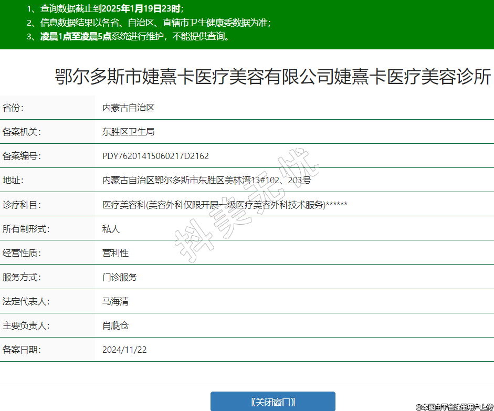494x411 pixels.
Task: Click the 经营性质 value 营利性
Action: tap(115, 253)
